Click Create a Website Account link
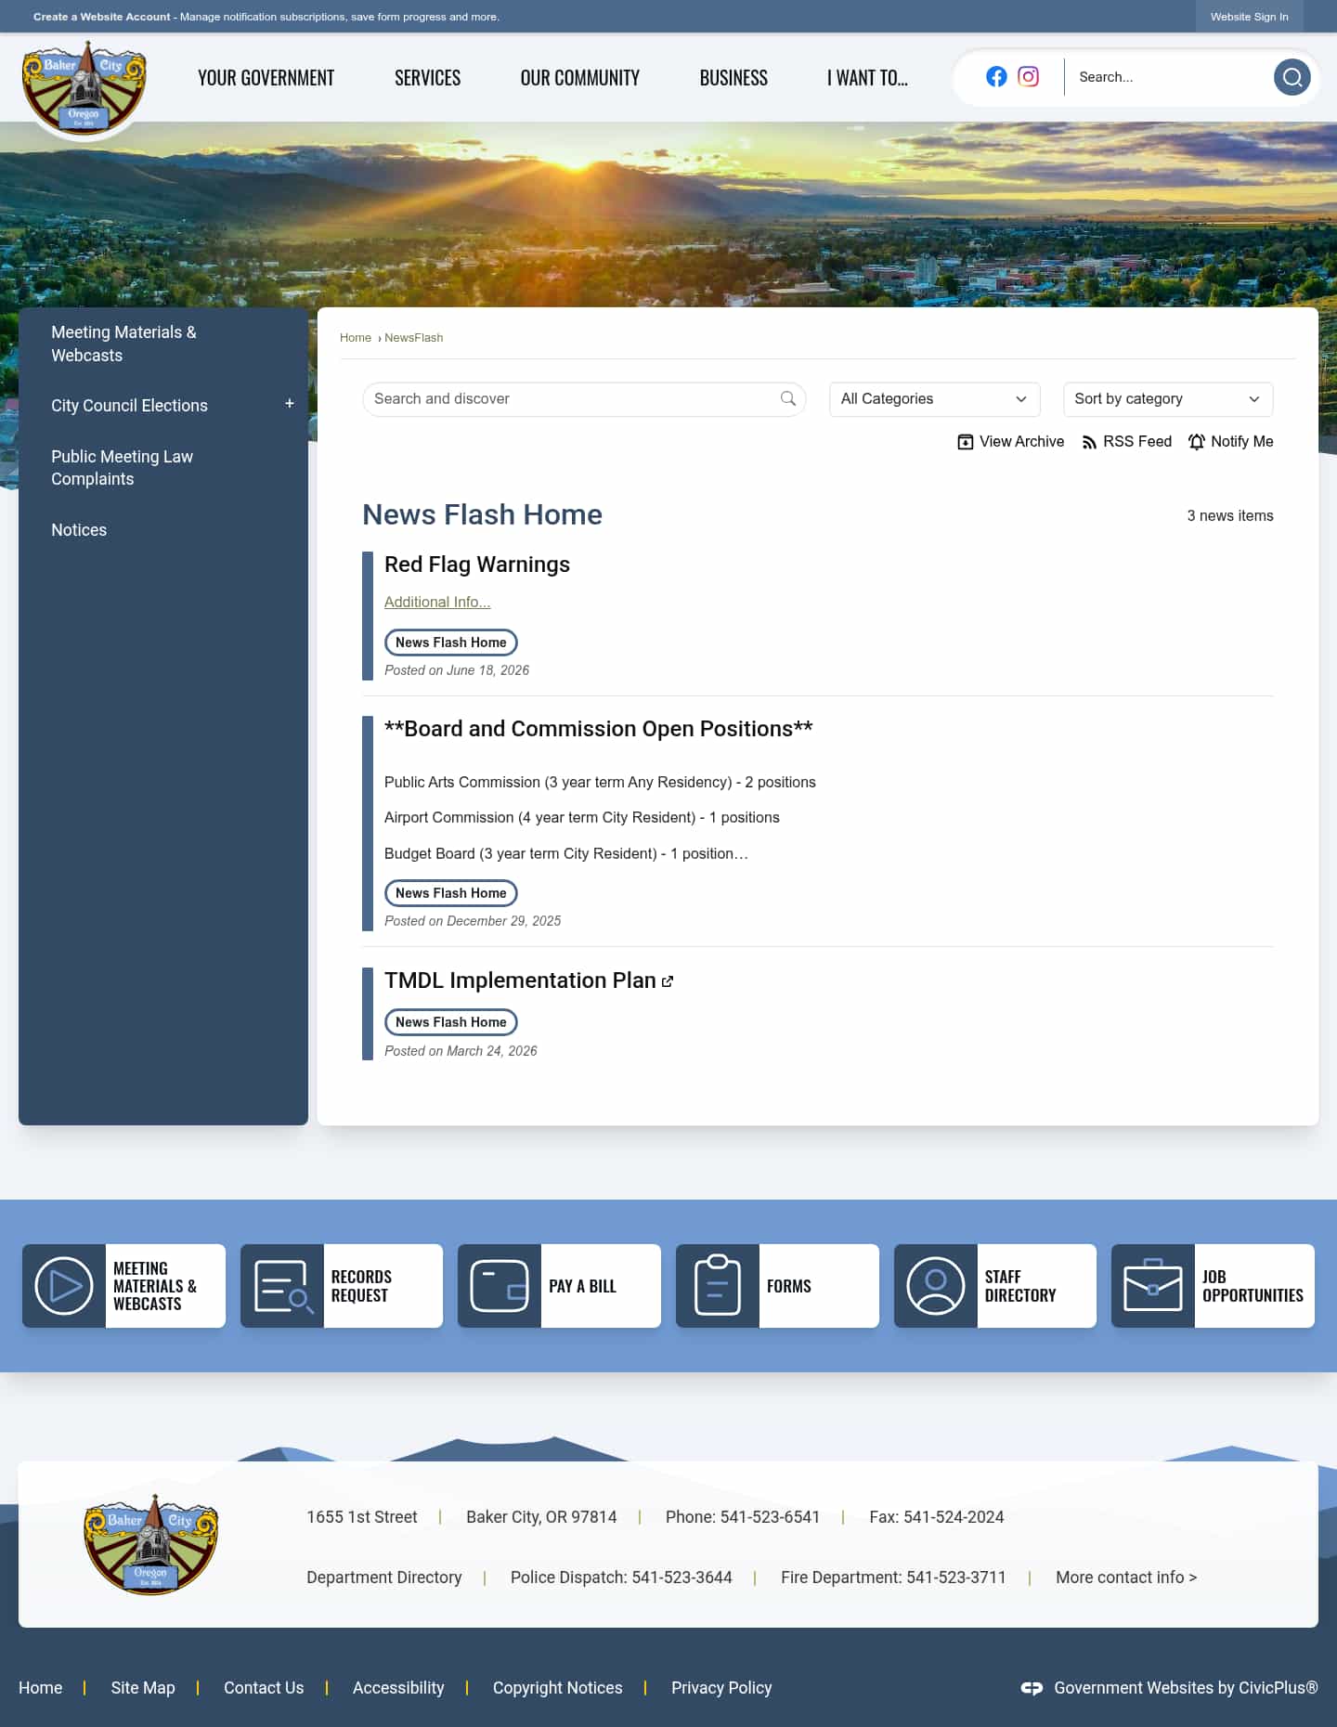 102,17
